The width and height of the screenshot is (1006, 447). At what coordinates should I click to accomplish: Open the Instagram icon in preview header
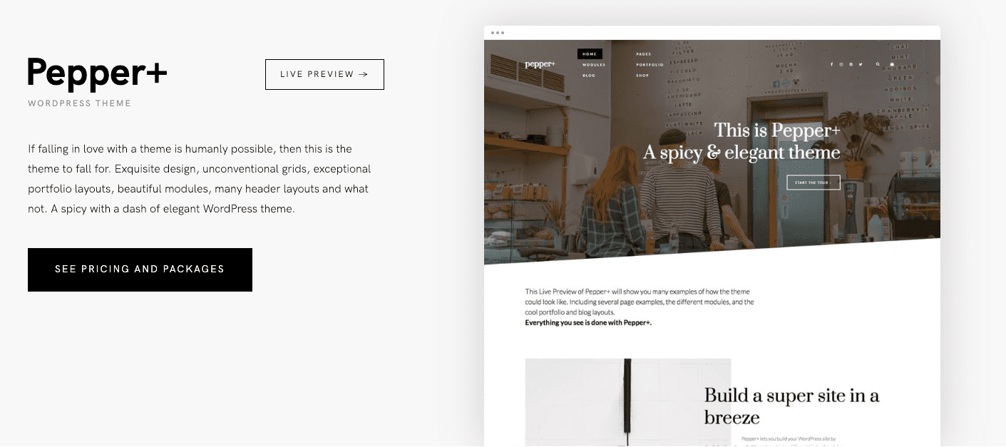[841, 64]
